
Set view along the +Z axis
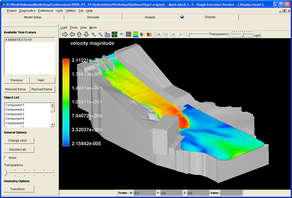pyautogui.click(x=173, y=34)
